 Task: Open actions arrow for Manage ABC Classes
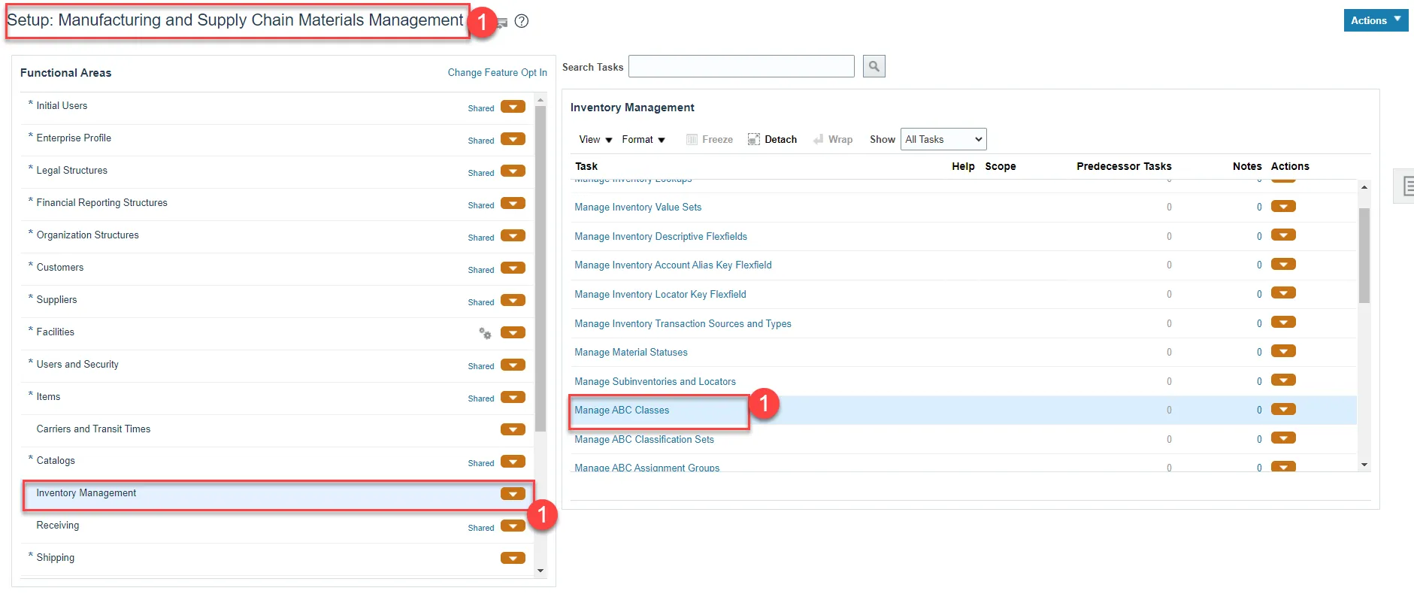coord(1283,410)
